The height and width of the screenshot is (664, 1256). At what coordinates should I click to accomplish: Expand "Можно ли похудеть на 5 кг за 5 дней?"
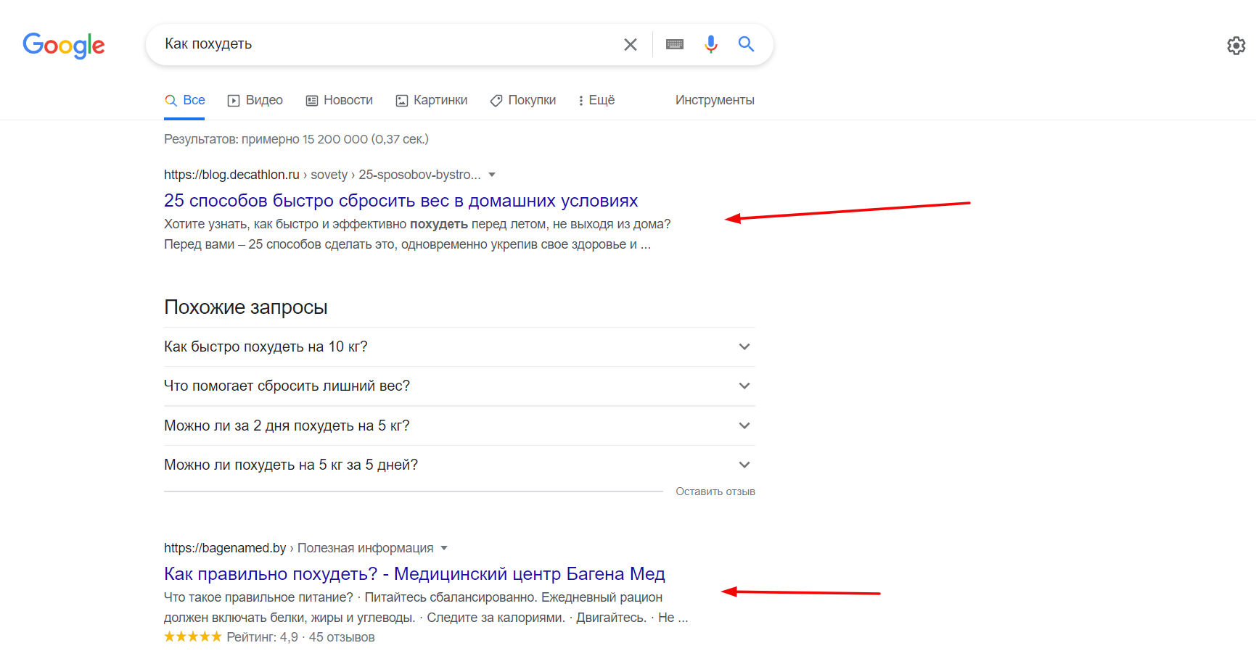[x=459, y=465]
